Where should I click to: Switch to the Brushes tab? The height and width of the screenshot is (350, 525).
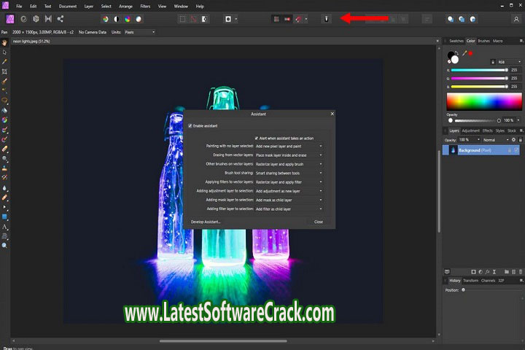[483, 41]
